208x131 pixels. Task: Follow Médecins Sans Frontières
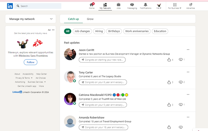[x=30, y=62]
